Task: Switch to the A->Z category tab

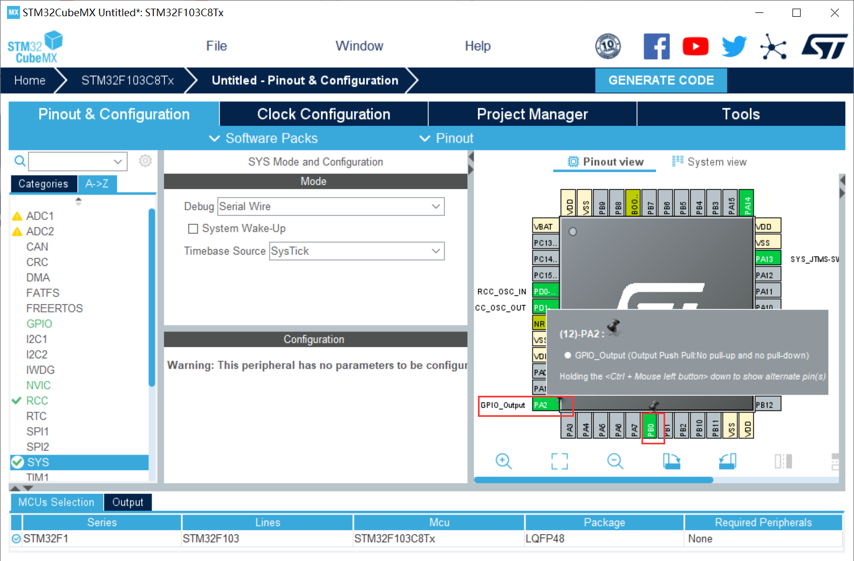Action: [x=97, y=184]
